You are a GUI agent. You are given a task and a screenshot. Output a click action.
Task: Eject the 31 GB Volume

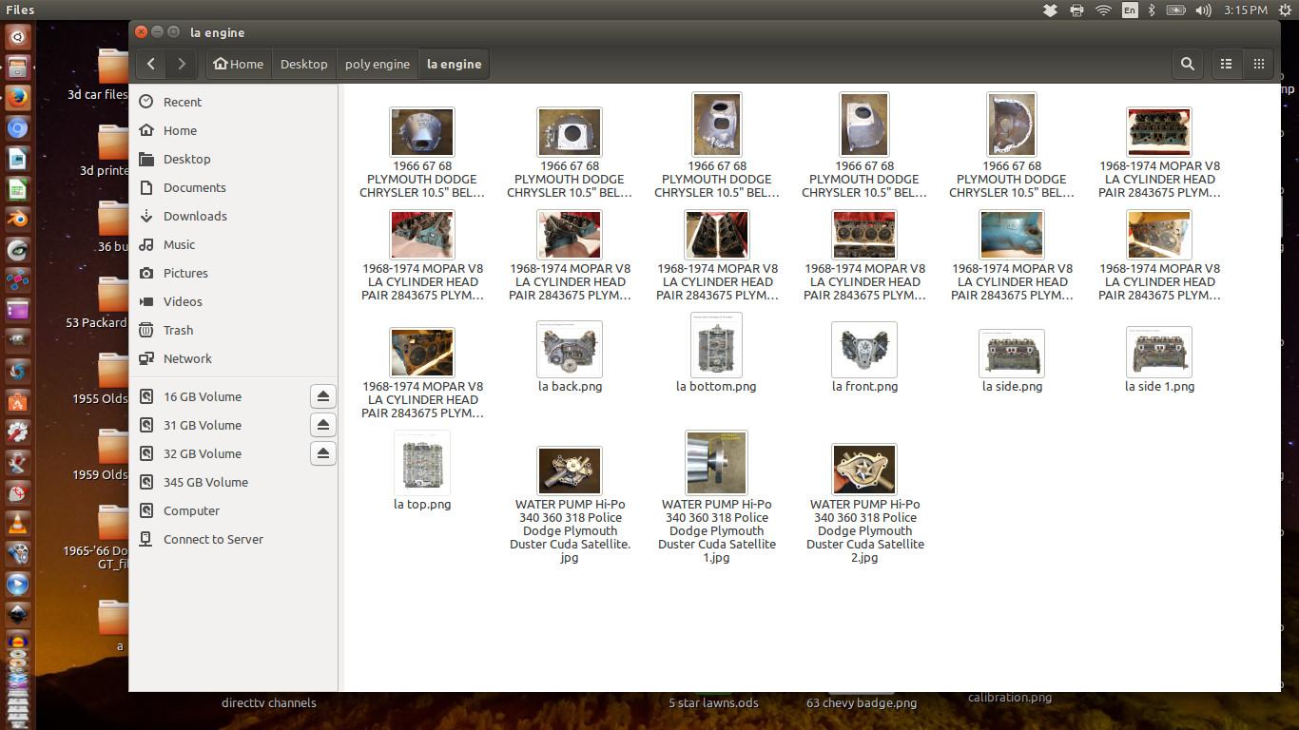(322, 425)
